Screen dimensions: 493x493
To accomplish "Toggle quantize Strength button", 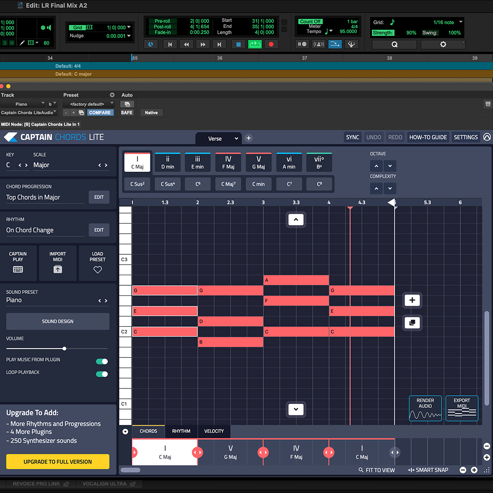I will point(383,33).
